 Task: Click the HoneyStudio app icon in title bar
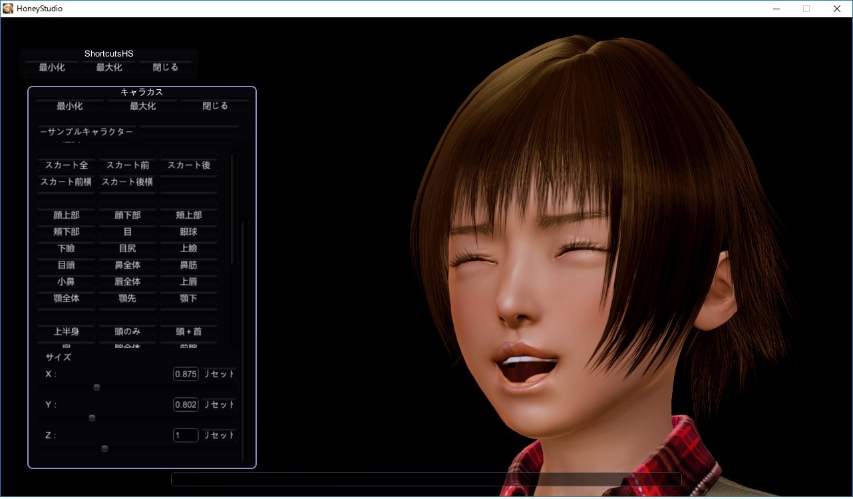coord(8,9)
